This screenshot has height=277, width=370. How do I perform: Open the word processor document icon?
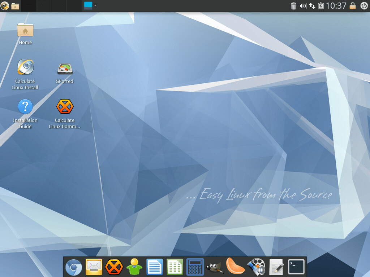tap(155, 267)
